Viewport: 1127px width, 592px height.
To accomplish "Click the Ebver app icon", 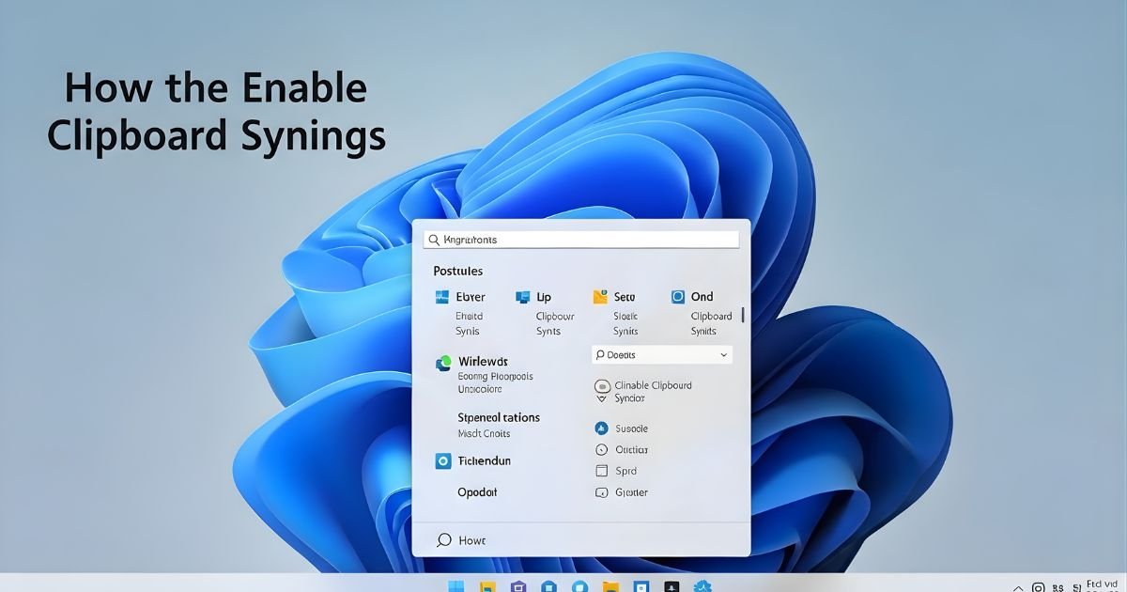I will (441, 297).
